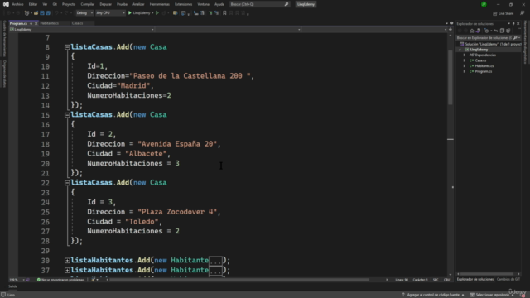The image size is (530, 298).
Task: Open the Editar menu
Action: [x=33, y=4]
